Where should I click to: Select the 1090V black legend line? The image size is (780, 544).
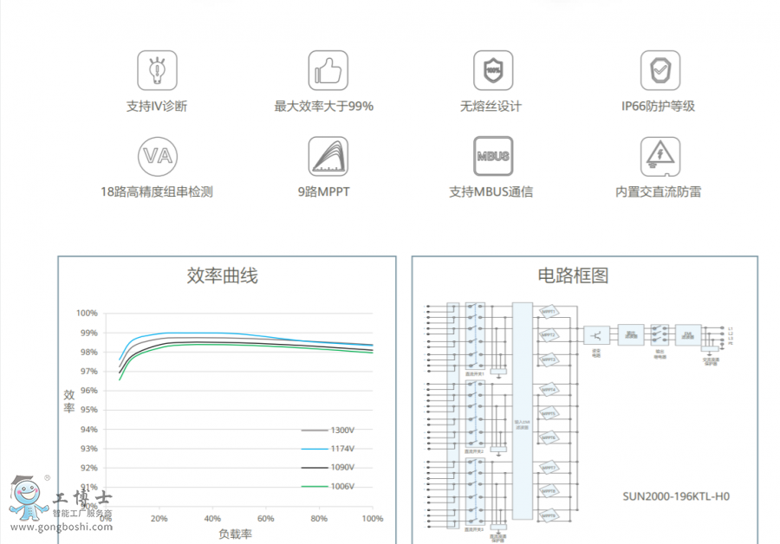tap(314, 468)
